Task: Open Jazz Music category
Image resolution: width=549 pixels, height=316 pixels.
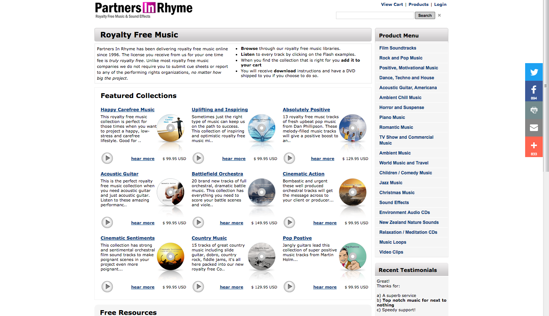Action: [391, 183]
